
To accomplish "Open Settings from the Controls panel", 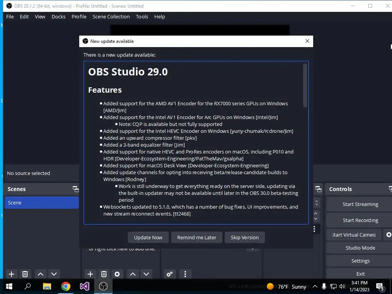I will (360, 261).
